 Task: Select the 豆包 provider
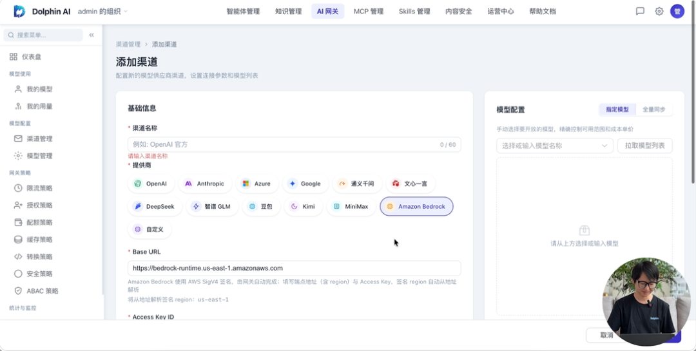pyautogui.click(x=261, y=207)
